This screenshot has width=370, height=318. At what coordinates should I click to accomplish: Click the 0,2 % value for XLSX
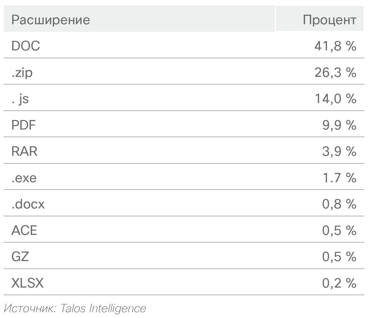(x=339, y=283)
